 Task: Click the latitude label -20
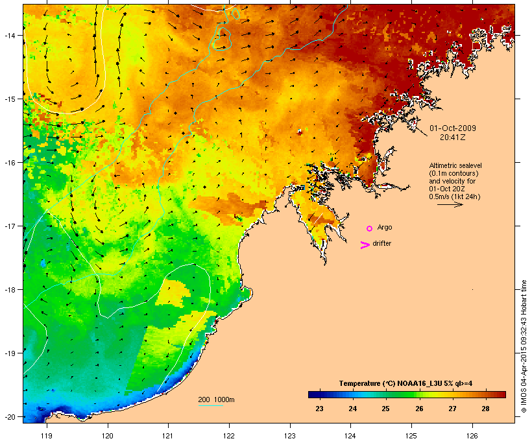click(x=9, y=417)
